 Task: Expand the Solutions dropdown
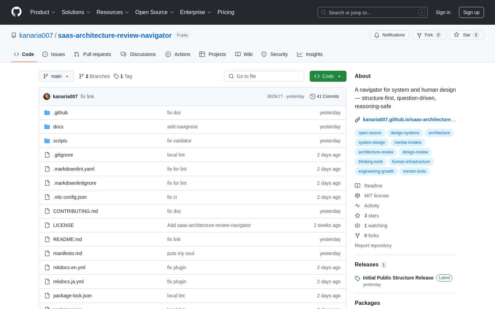(76, 12)
